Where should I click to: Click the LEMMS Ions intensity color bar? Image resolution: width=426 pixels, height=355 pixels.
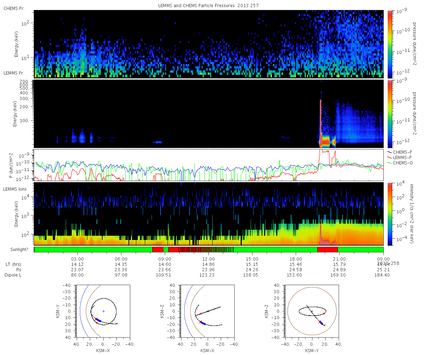coord(389,214)
